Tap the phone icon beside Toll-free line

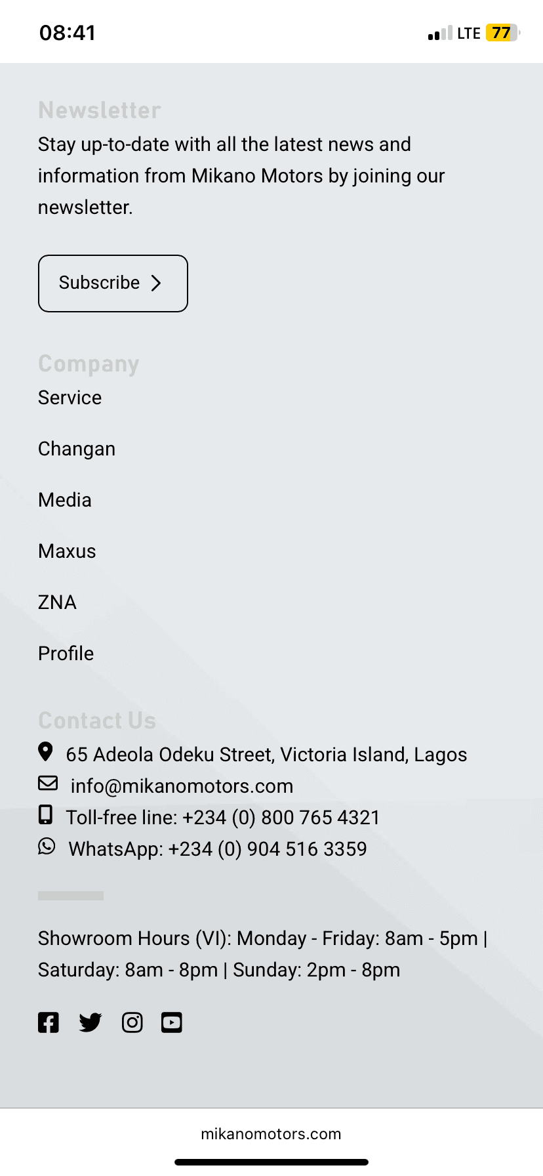click(45, 815)
